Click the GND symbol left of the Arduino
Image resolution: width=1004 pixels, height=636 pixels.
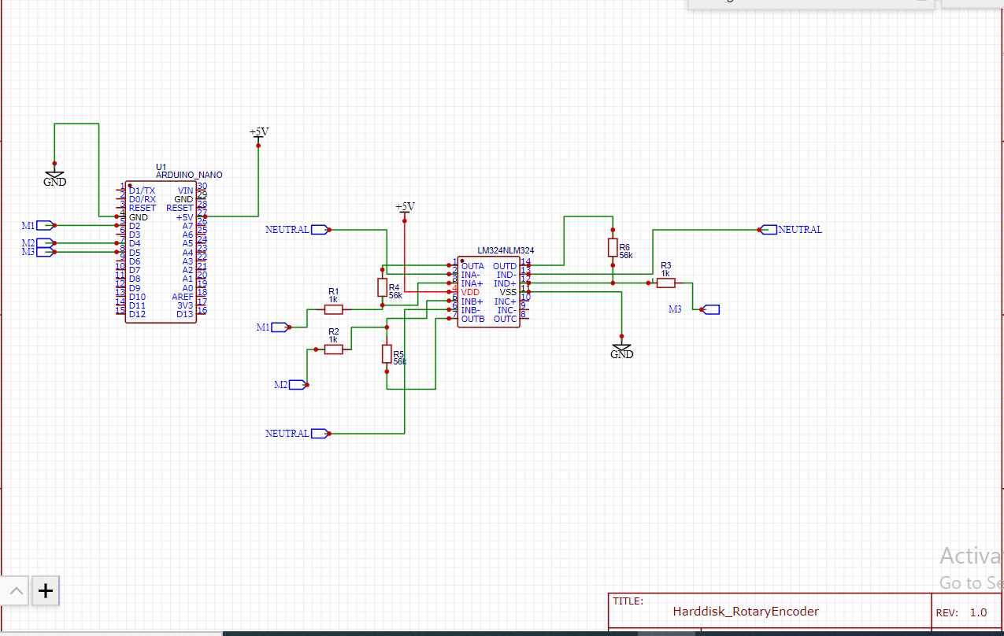coord(54,175)
